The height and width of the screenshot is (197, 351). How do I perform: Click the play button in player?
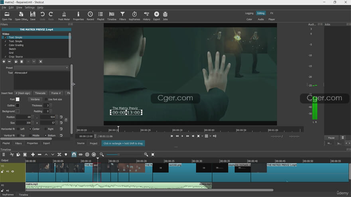[x=182, y=136]
